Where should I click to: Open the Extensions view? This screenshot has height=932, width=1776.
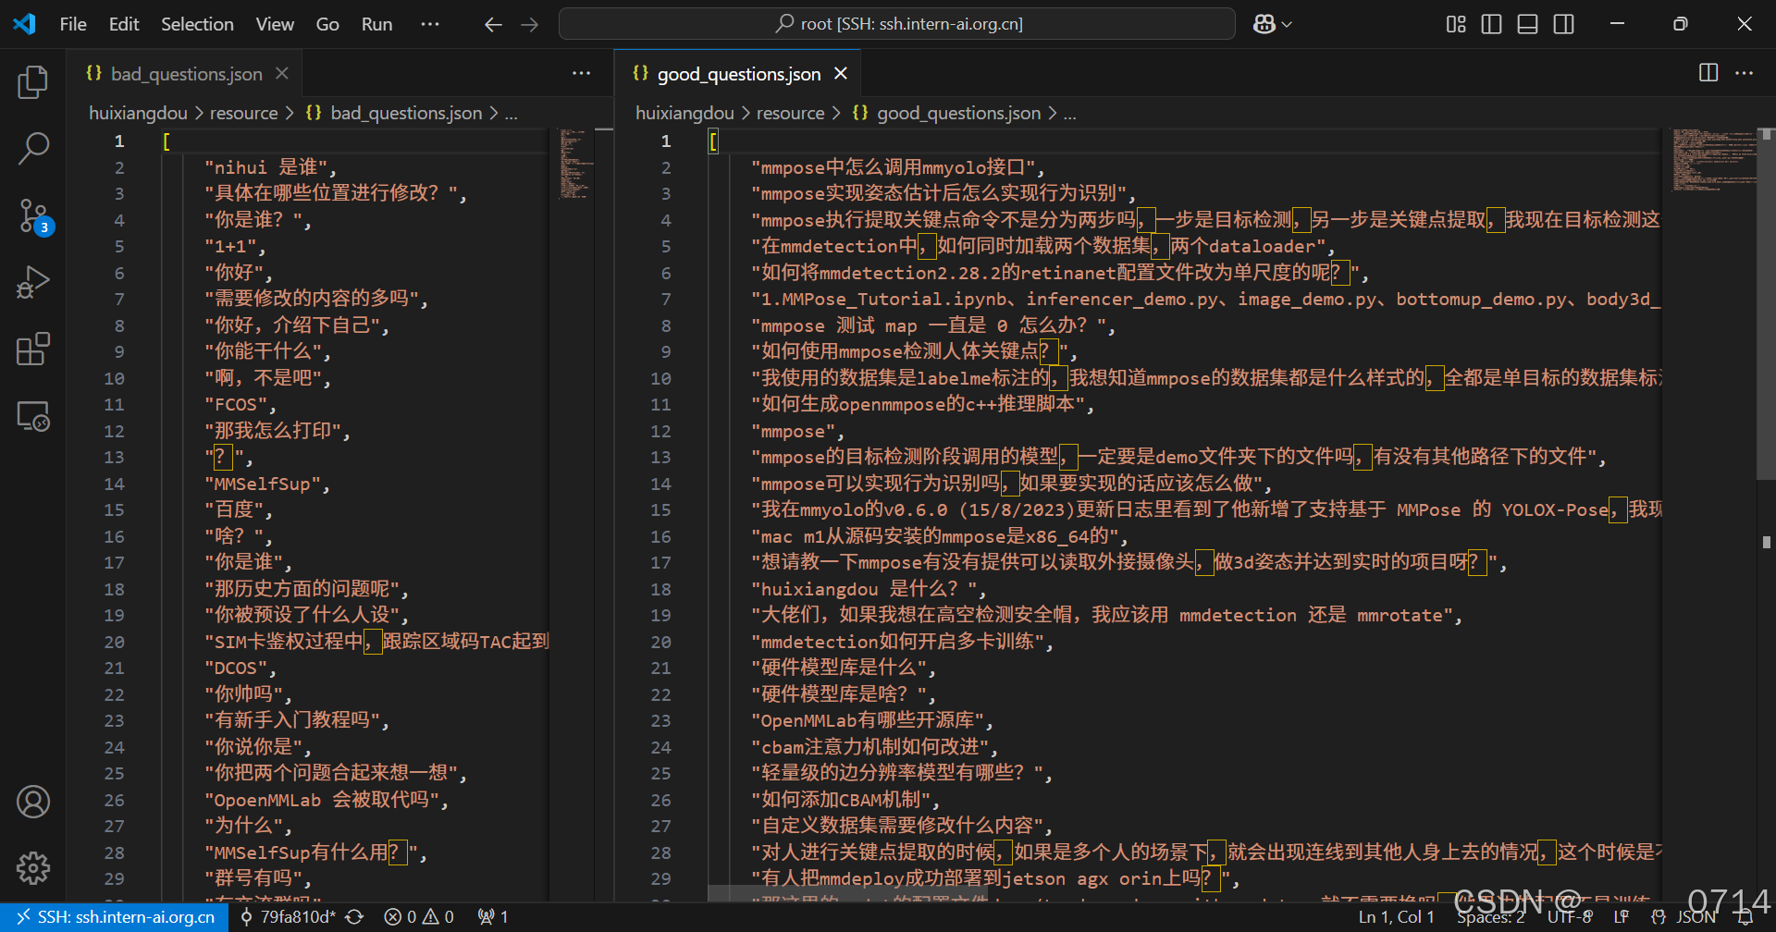pos(33,349)
